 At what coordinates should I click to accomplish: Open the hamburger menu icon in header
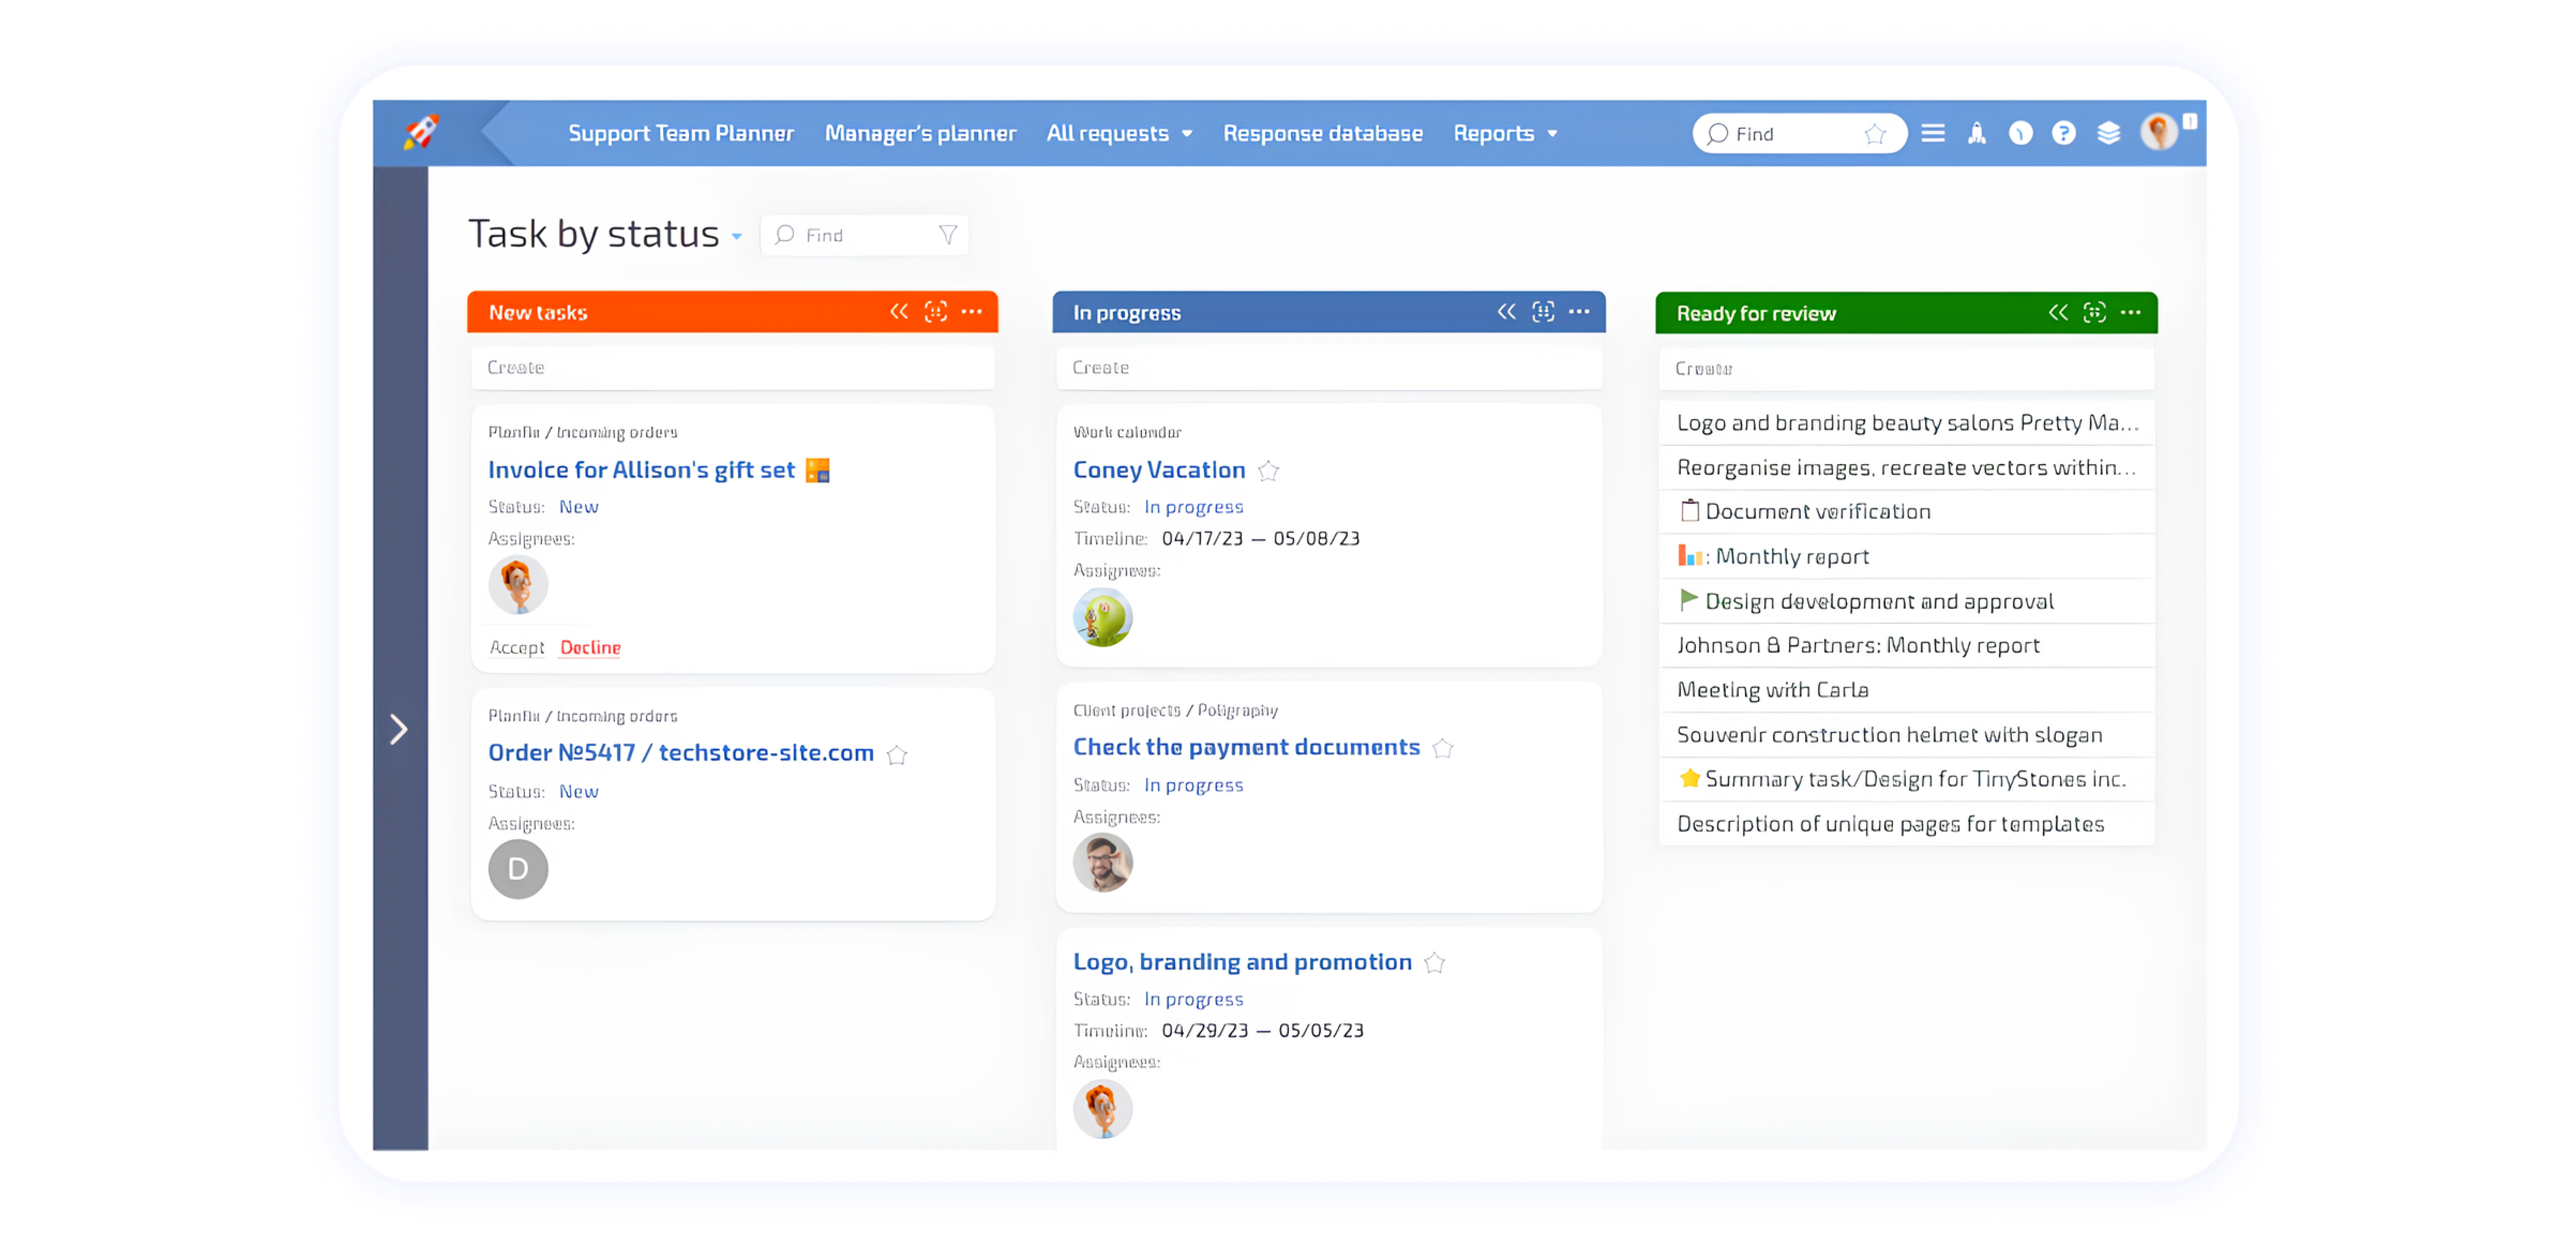click(1933, 133)
